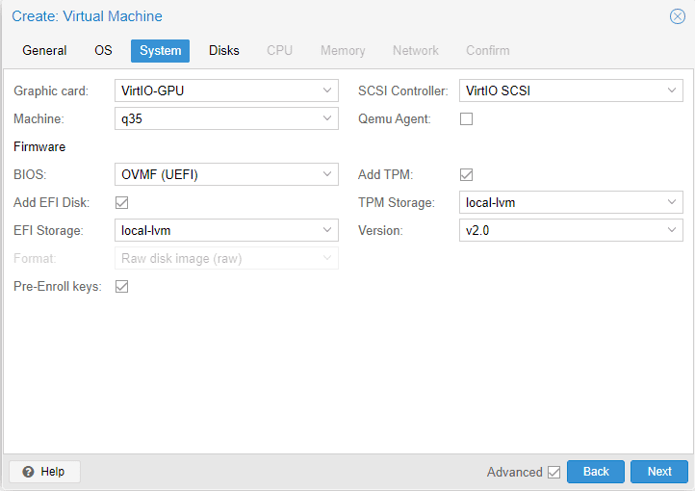695x491 pixels.
Task: Click the Help question mark icon
Action: (28, 472)
